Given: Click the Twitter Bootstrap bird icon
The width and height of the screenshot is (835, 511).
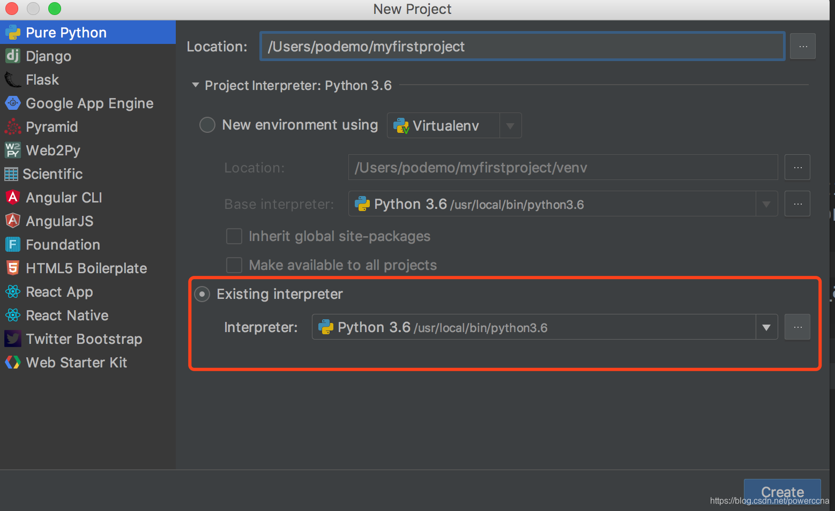Looking at the screenshot, I should pos(13,339).
